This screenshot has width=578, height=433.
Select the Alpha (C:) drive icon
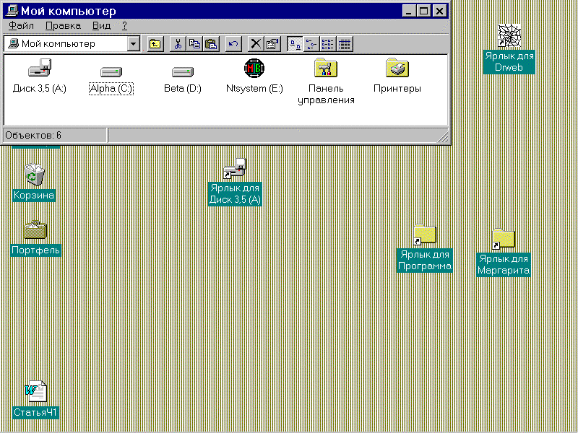pos(111,71)
